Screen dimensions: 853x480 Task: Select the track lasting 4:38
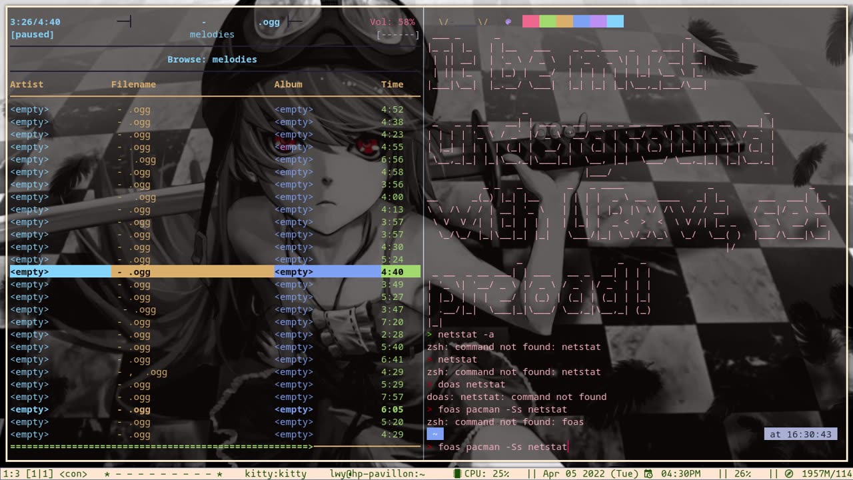(x=215, y=122)
